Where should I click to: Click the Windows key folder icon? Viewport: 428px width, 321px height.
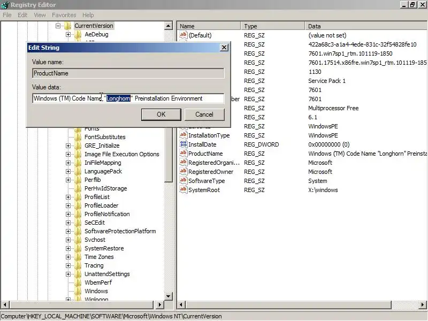[78, 291]
